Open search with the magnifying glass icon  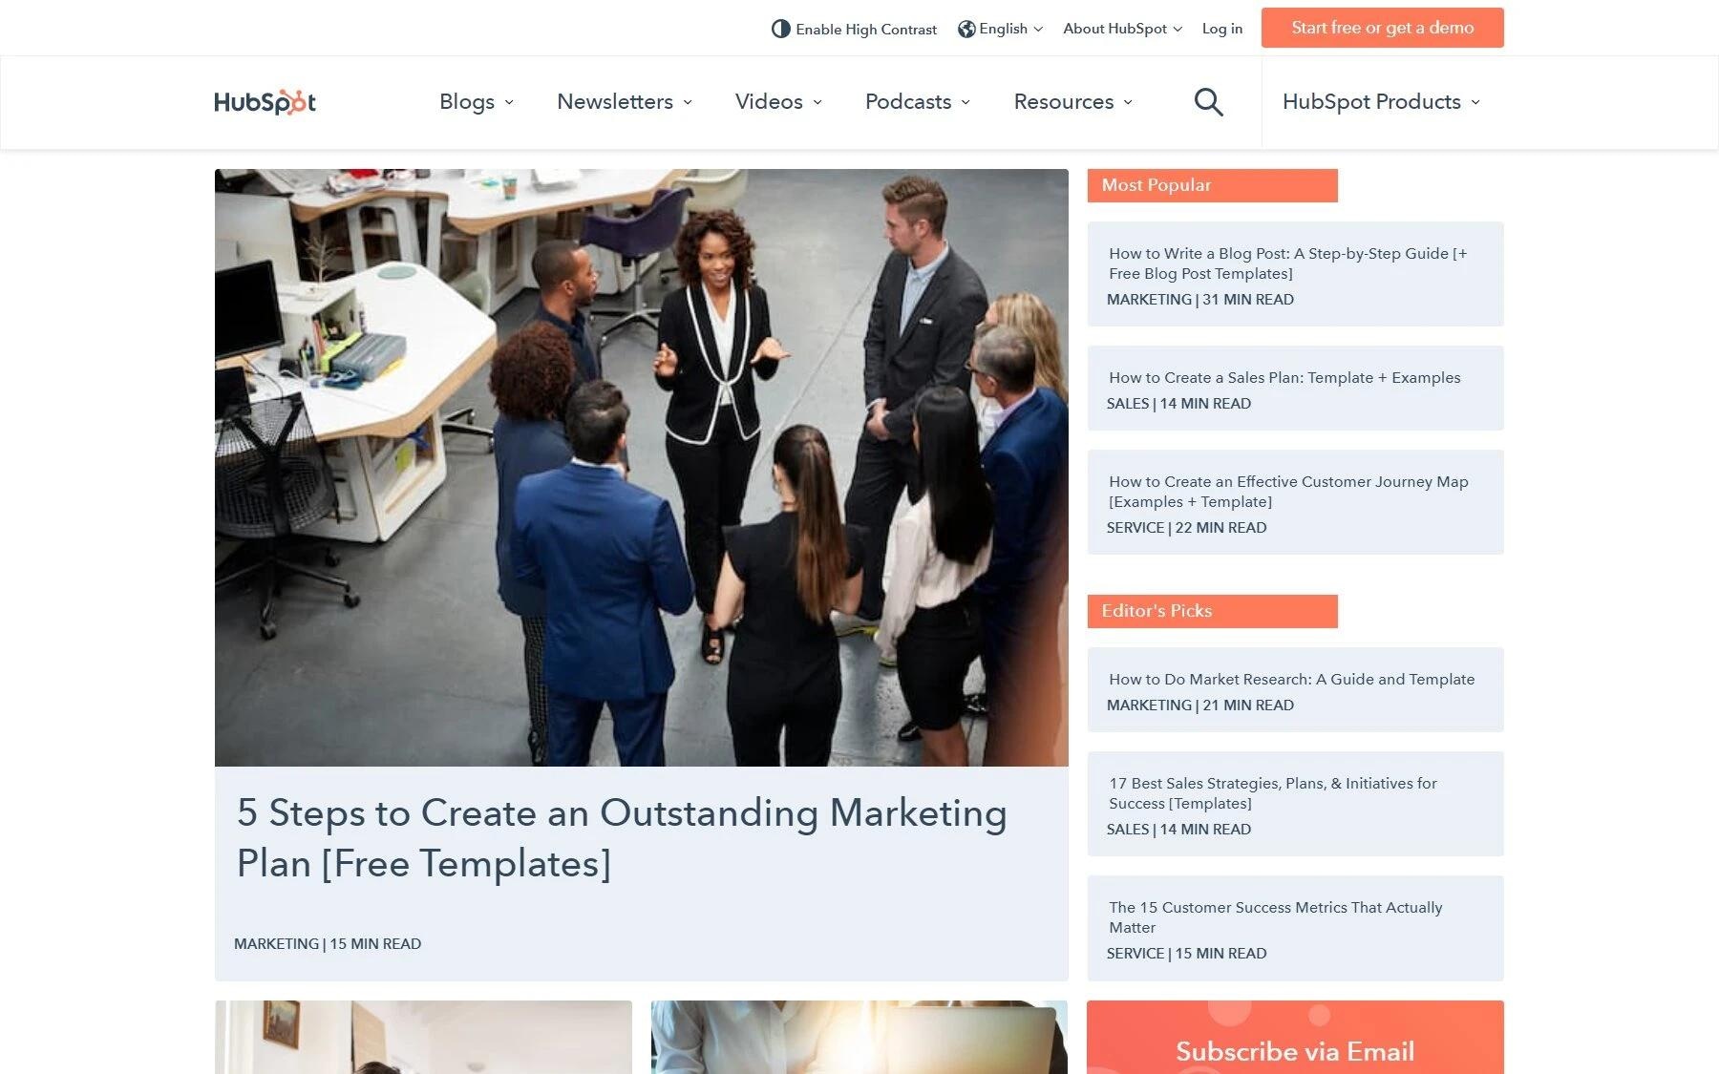click(1208, 102)
